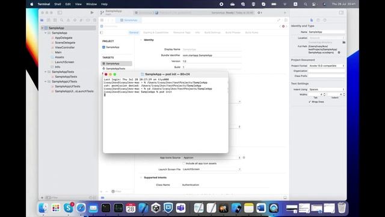The width and height of the screenshot is (385, 217).
Task: Open Notes from the Dock
Action: (248, 208)
